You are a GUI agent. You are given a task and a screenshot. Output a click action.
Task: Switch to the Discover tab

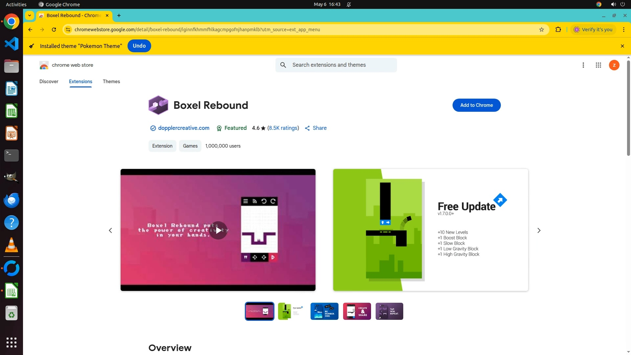[49, 82]
